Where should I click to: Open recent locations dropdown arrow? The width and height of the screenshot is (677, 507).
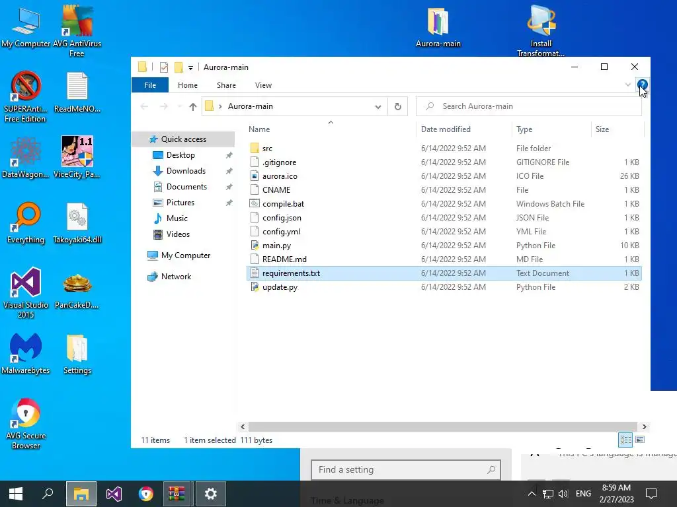coord(179,106)
